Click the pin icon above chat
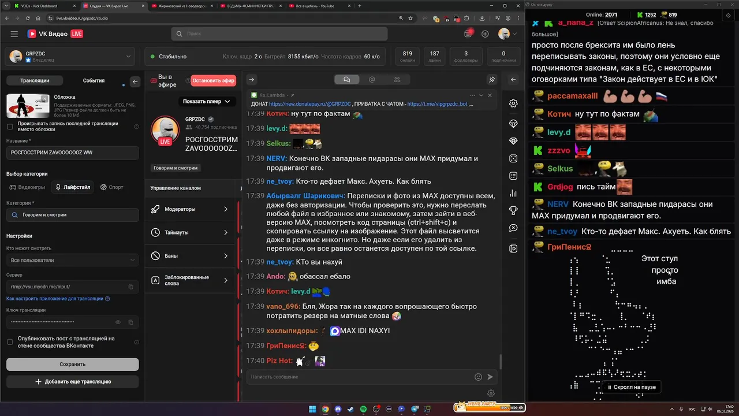 pyautogui.click(x=492, y=80)
